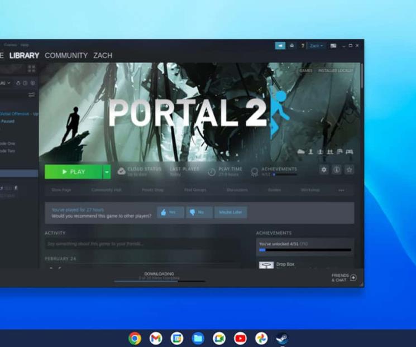Launch Portal 2 with the green Play button

(74, 172)
